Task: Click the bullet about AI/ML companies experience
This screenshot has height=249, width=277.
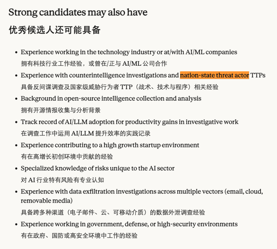Action: point(129,52)
